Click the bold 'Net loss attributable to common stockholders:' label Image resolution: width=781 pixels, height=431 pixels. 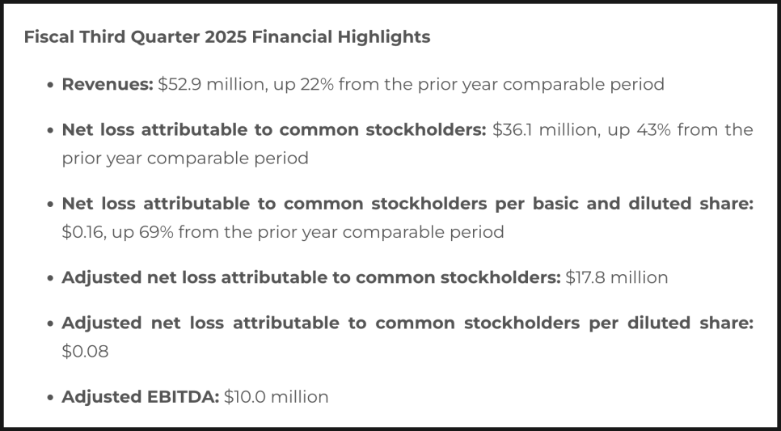[274, 130]
